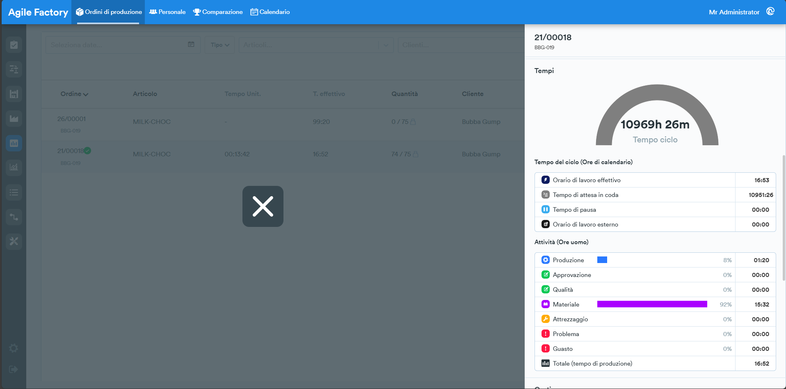Open the tools wrench sidebar icon

[x=14, y=241]
